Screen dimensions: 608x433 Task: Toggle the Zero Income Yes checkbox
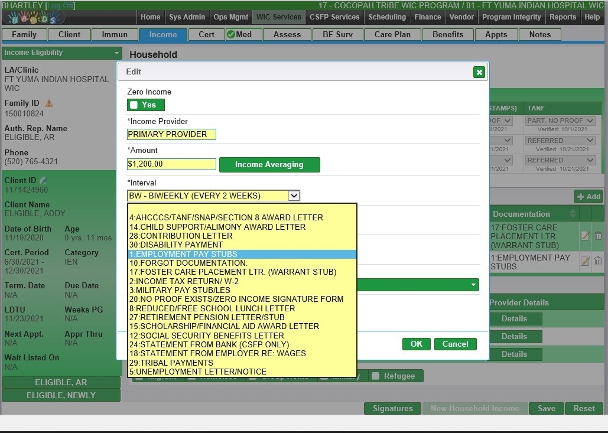click(x=134, y=105)
